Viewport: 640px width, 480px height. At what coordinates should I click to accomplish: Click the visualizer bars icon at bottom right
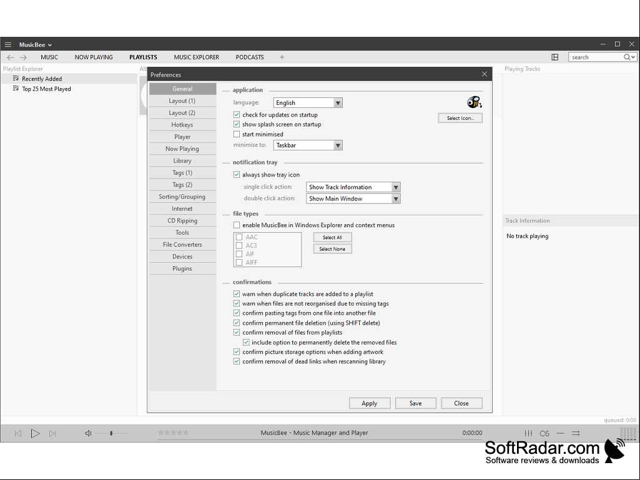[x=628, y=433]
